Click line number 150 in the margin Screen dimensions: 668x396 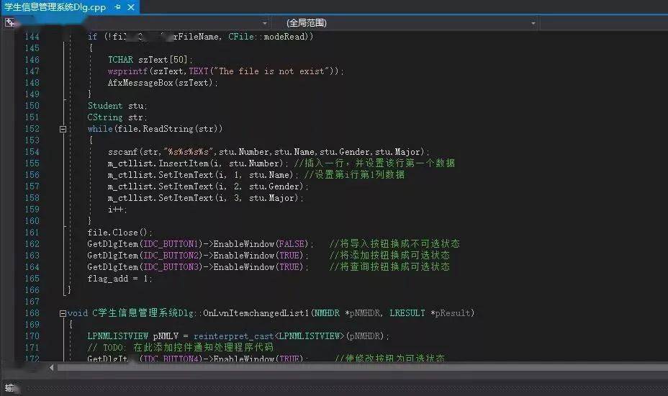click(x=32, y=106)
